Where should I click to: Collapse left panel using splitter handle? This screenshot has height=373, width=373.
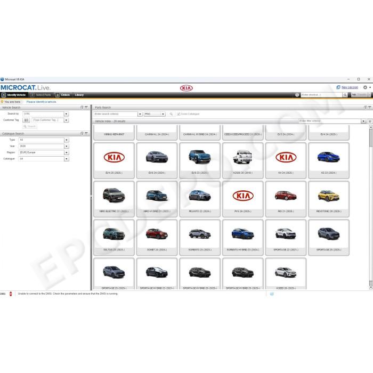pos(91,198)
